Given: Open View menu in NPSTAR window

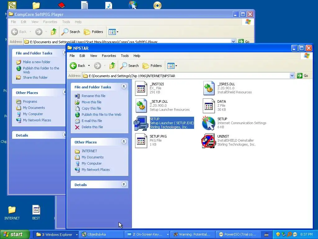Looking at the screenshot, I should tap(93, 56).
